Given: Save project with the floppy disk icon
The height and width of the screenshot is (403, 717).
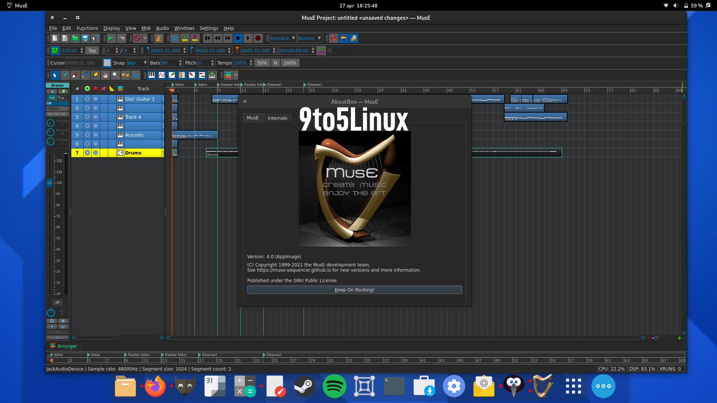Looking at the screenshot, I should pyautogui.click(x=85, y=38).
